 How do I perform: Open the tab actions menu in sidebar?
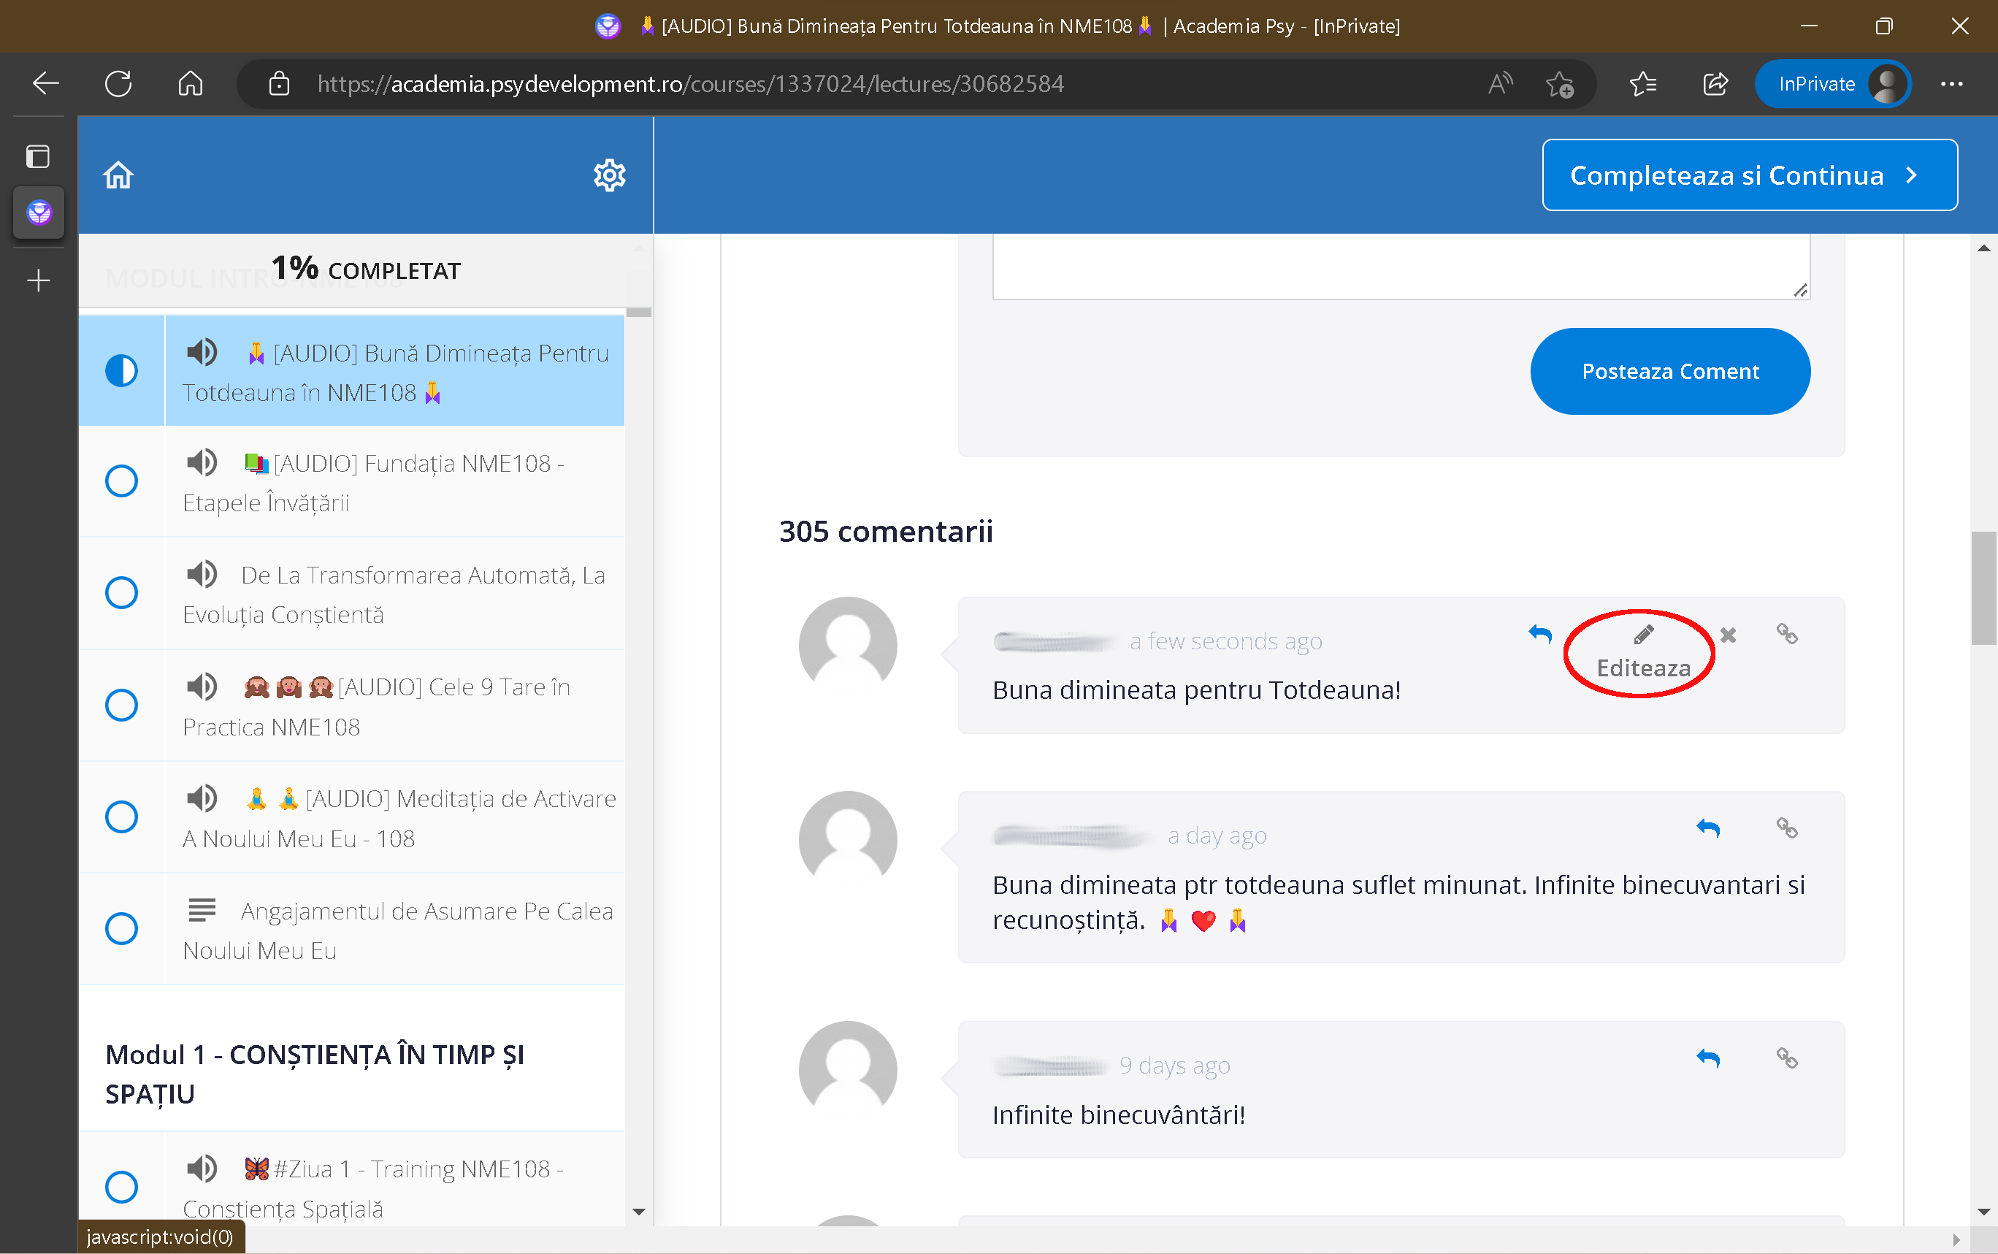pos(38,157)
